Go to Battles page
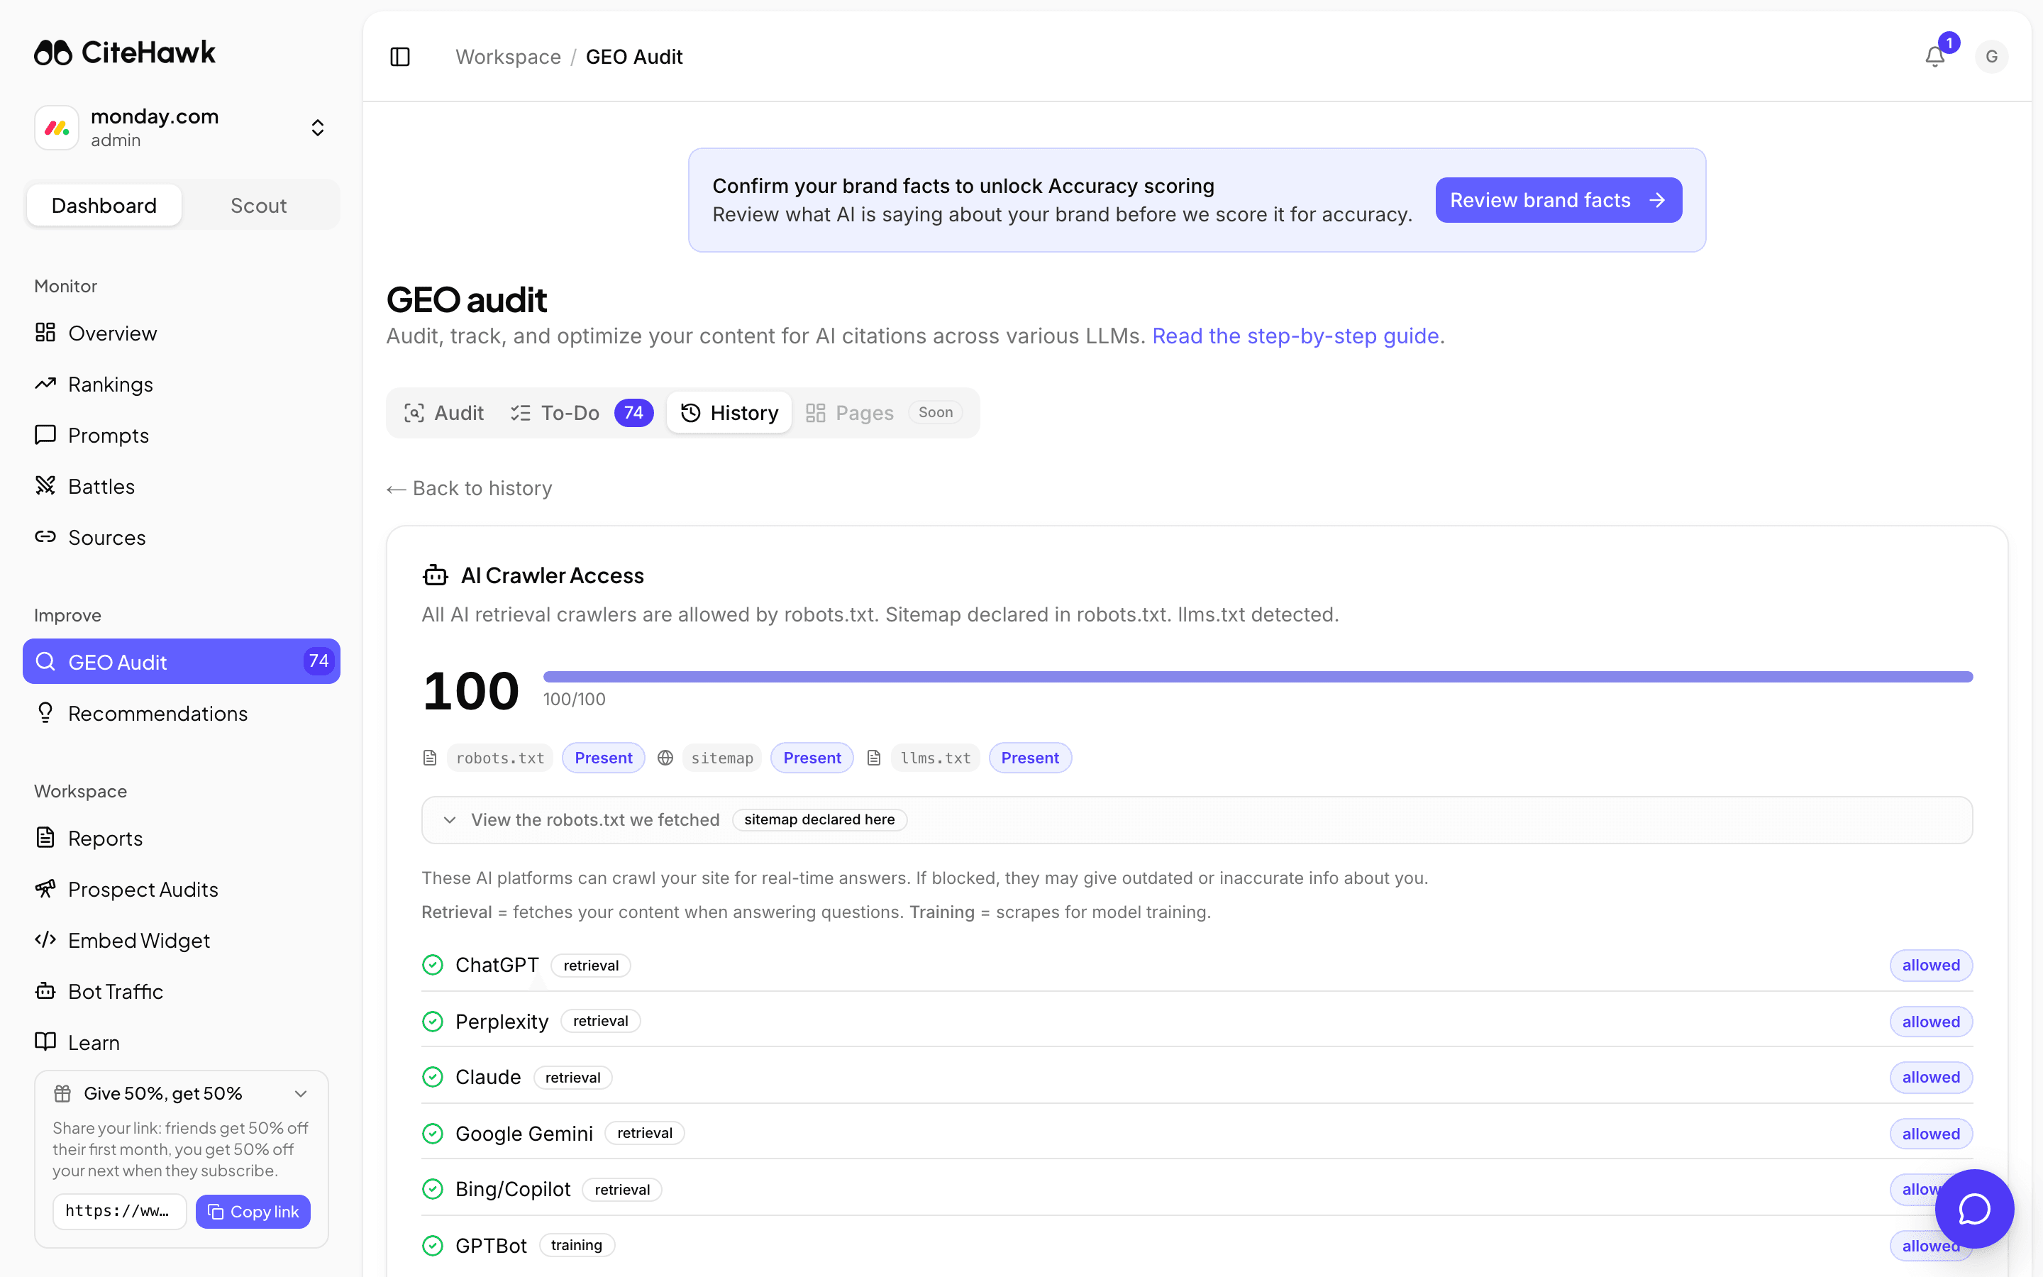Viewport: 2043px width, 1277px height. click(182, 487)
